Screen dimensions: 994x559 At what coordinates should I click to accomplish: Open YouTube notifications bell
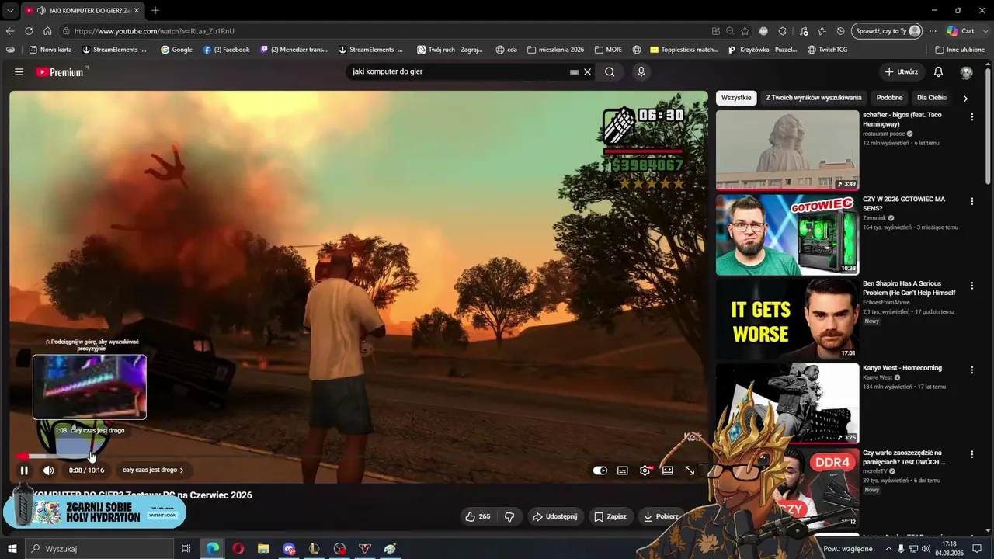click(x=938, y=72)
